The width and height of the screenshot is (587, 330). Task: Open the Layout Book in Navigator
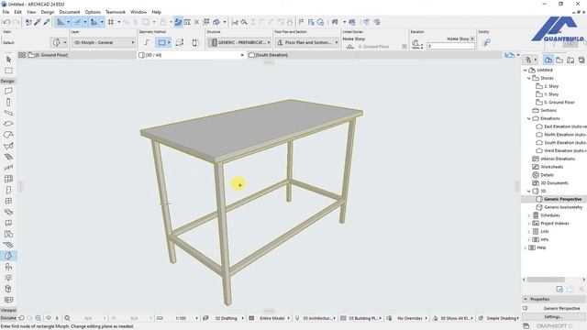coord(570,60)
